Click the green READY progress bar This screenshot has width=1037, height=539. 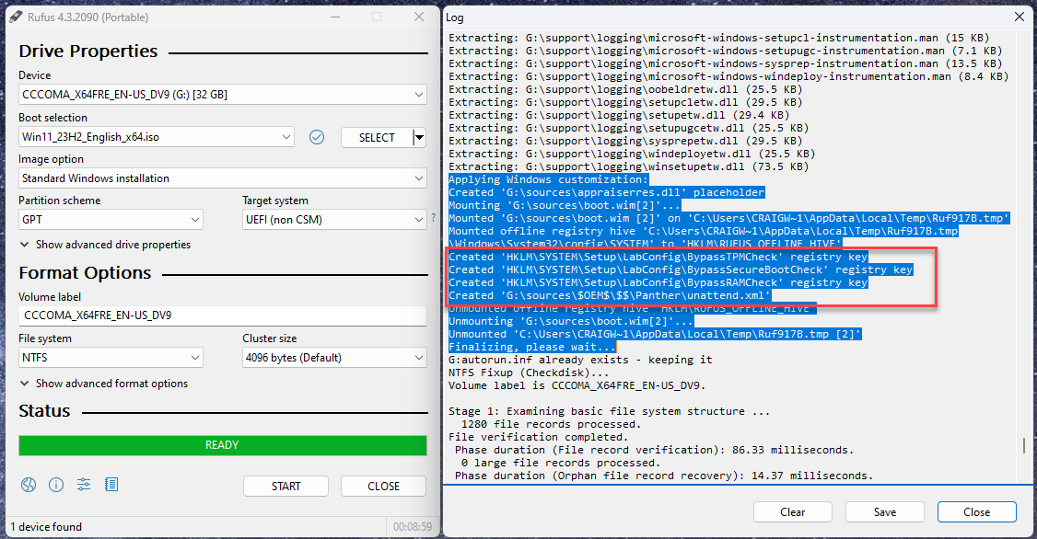222,445
